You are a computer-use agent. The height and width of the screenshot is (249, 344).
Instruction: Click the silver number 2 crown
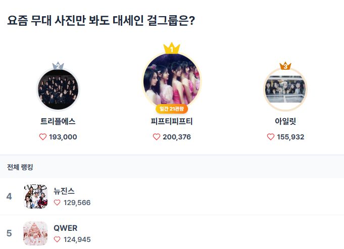pos(58,66)
